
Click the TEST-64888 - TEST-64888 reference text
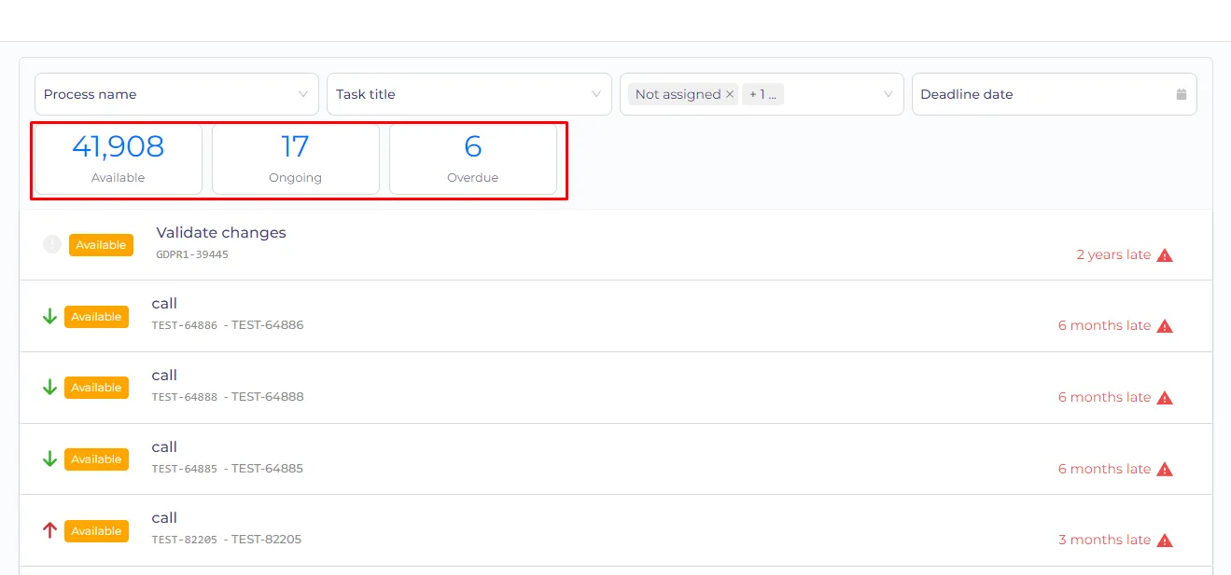point(228,397)
